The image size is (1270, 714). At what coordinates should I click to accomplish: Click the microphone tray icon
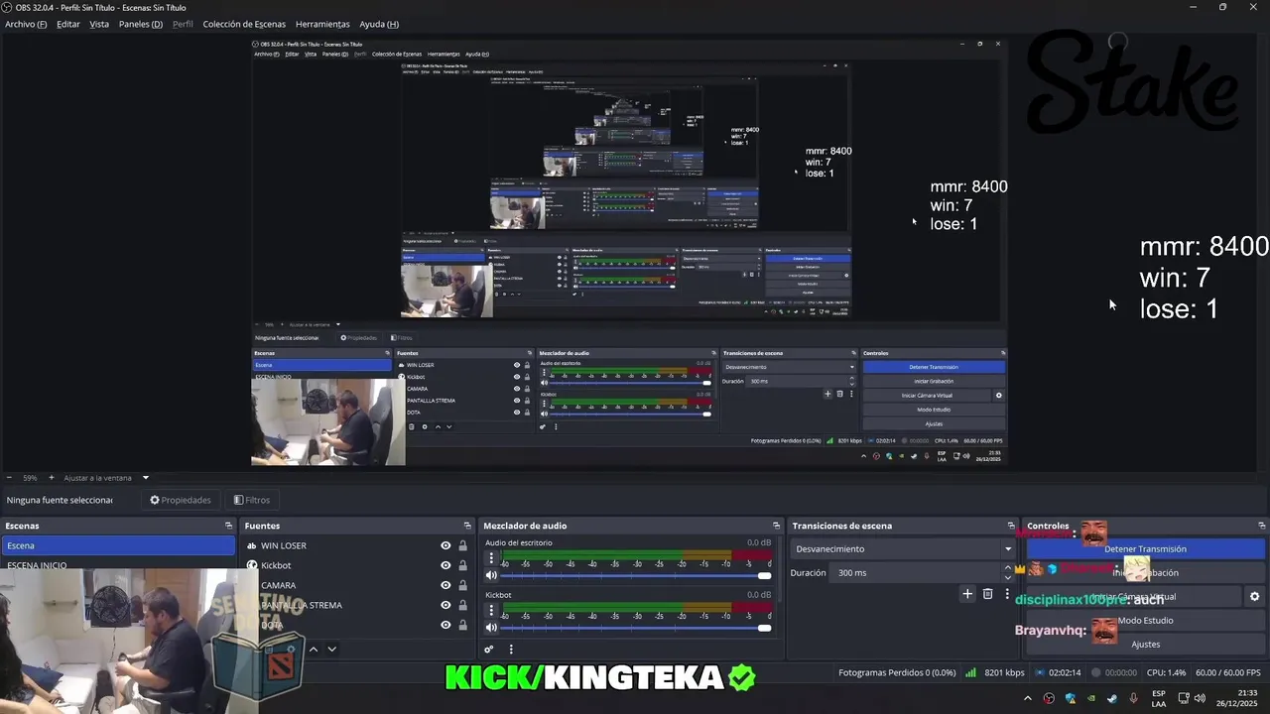coord(1133,698)
